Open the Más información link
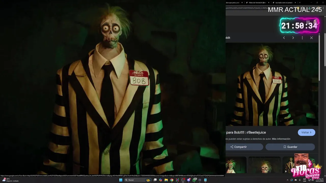The width and height of the screenshot is (326, 183). coord(281,139)
